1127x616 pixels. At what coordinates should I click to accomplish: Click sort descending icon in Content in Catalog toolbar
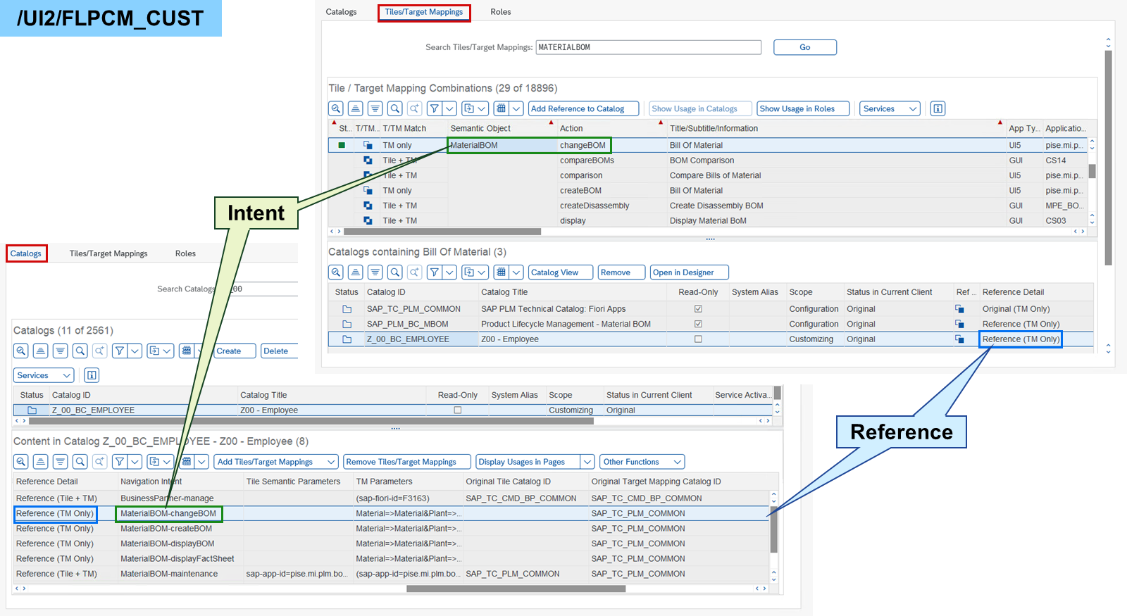[x=61, y=462]
